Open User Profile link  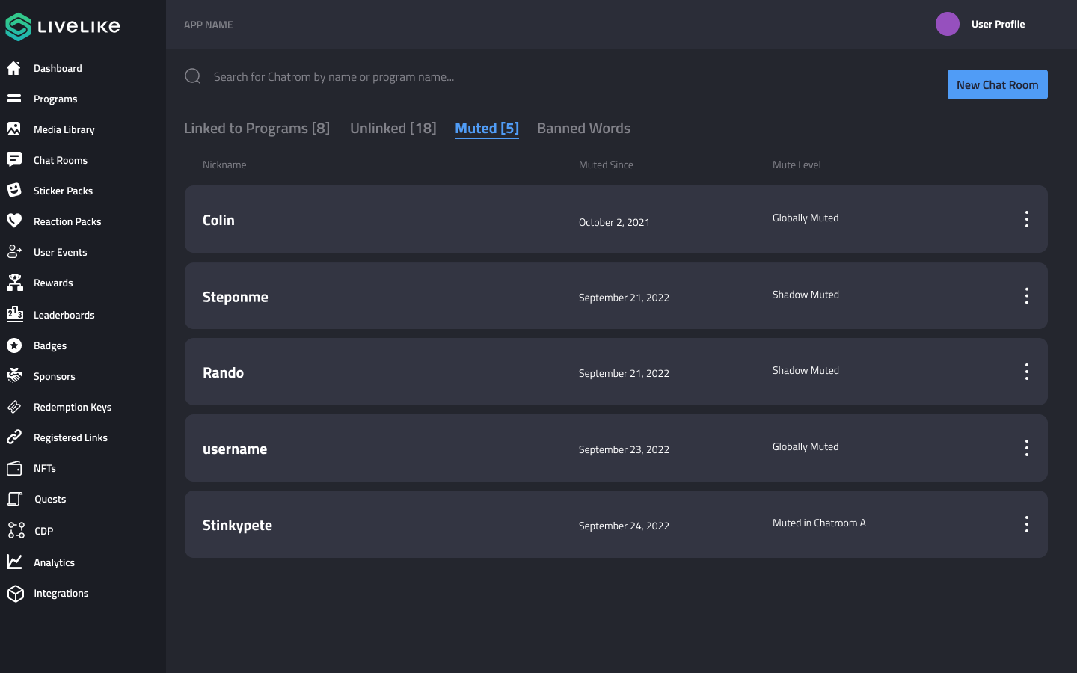tap(998, 24)
